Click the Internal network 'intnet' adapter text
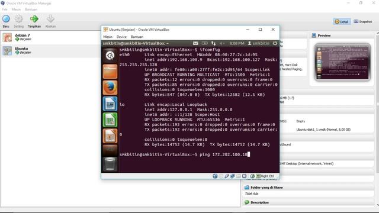This screenshot has width=379, height=213. coord(307,163)
